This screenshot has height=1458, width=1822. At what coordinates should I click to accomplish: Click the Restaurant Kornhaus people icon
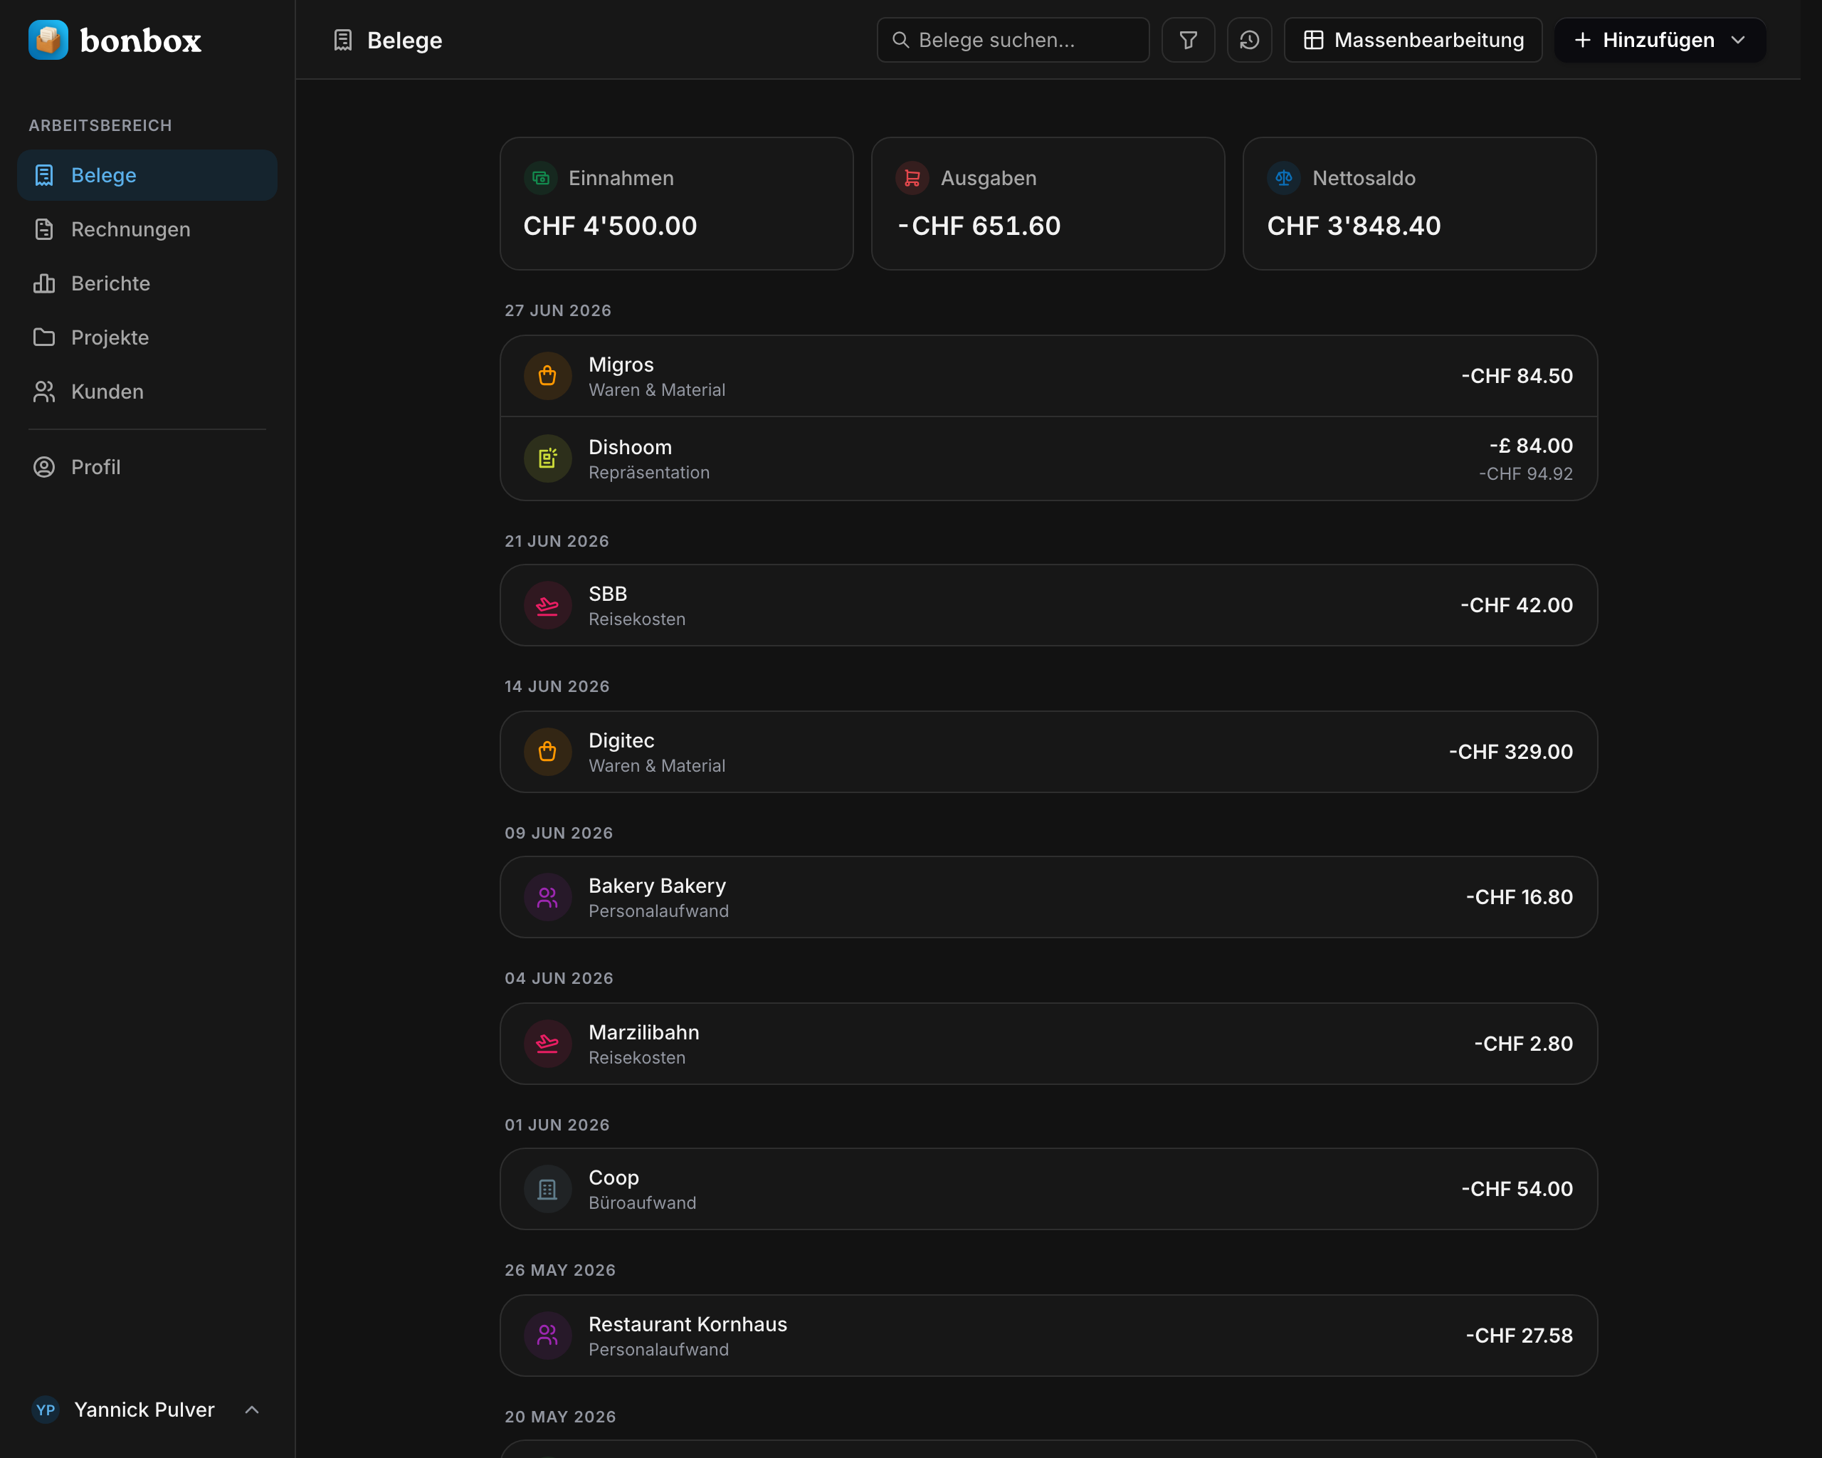[x=547, y=1336]
